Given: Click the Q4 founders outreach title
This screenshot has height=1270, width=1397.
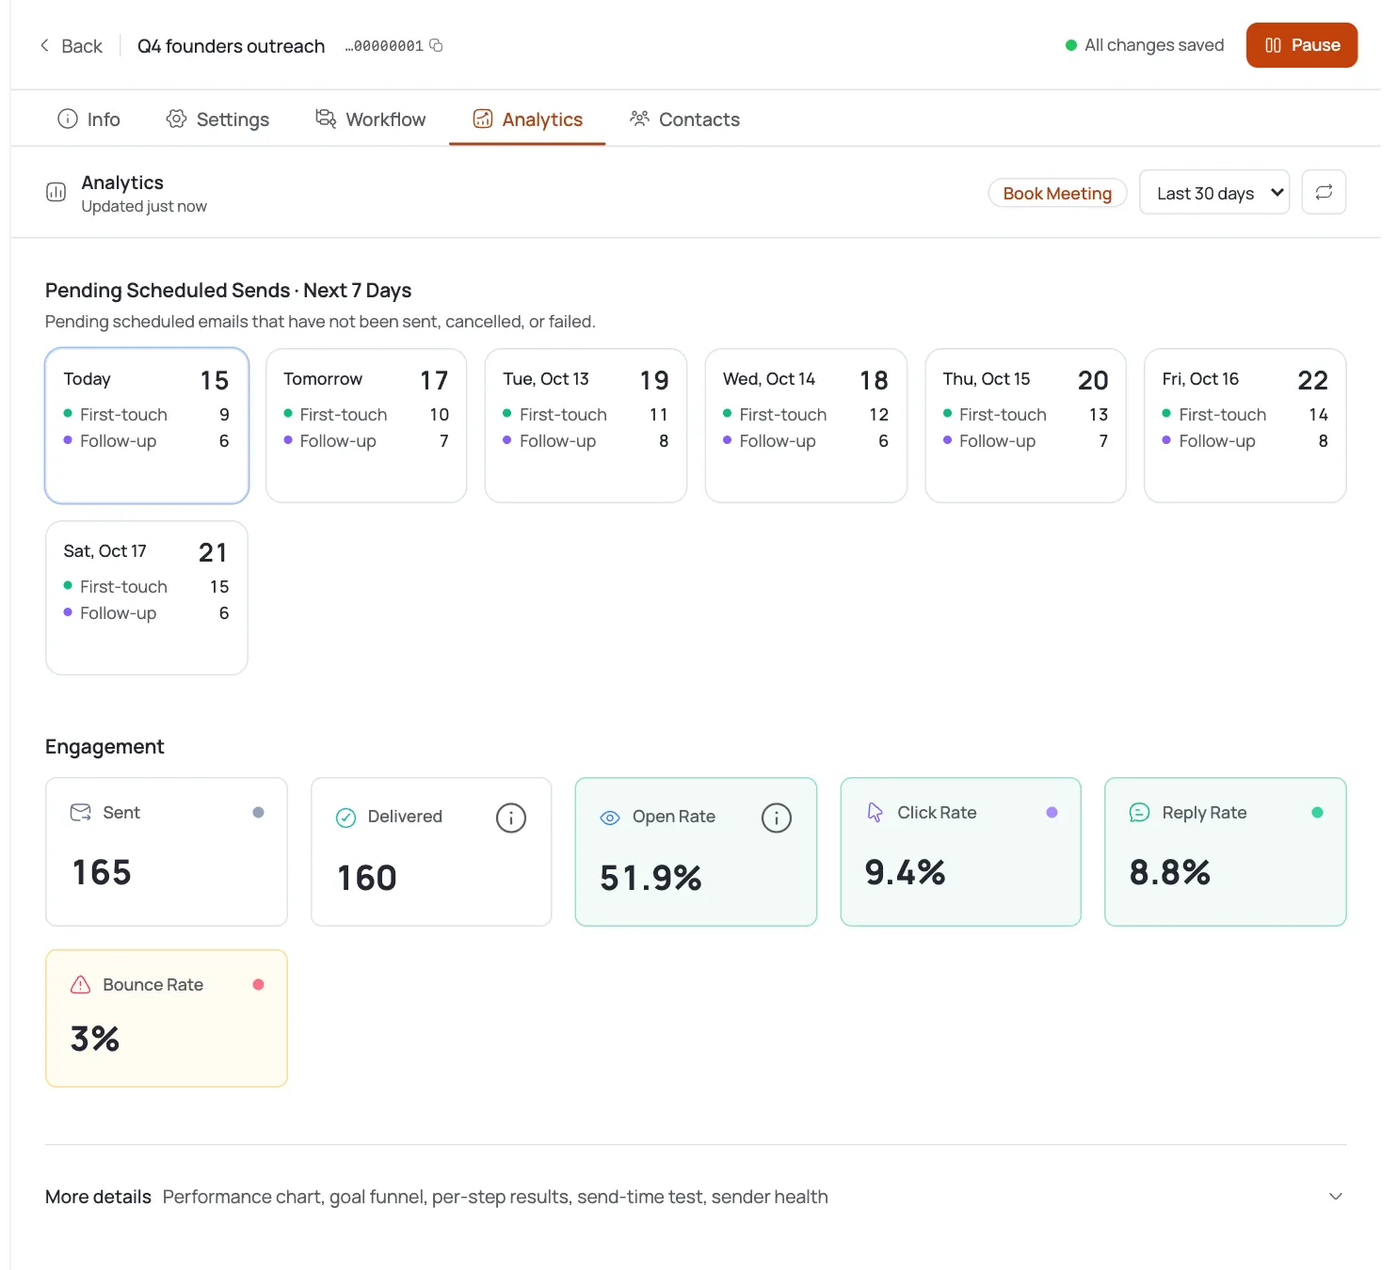Looking at the screenshot, I should [x=232, y=46].
